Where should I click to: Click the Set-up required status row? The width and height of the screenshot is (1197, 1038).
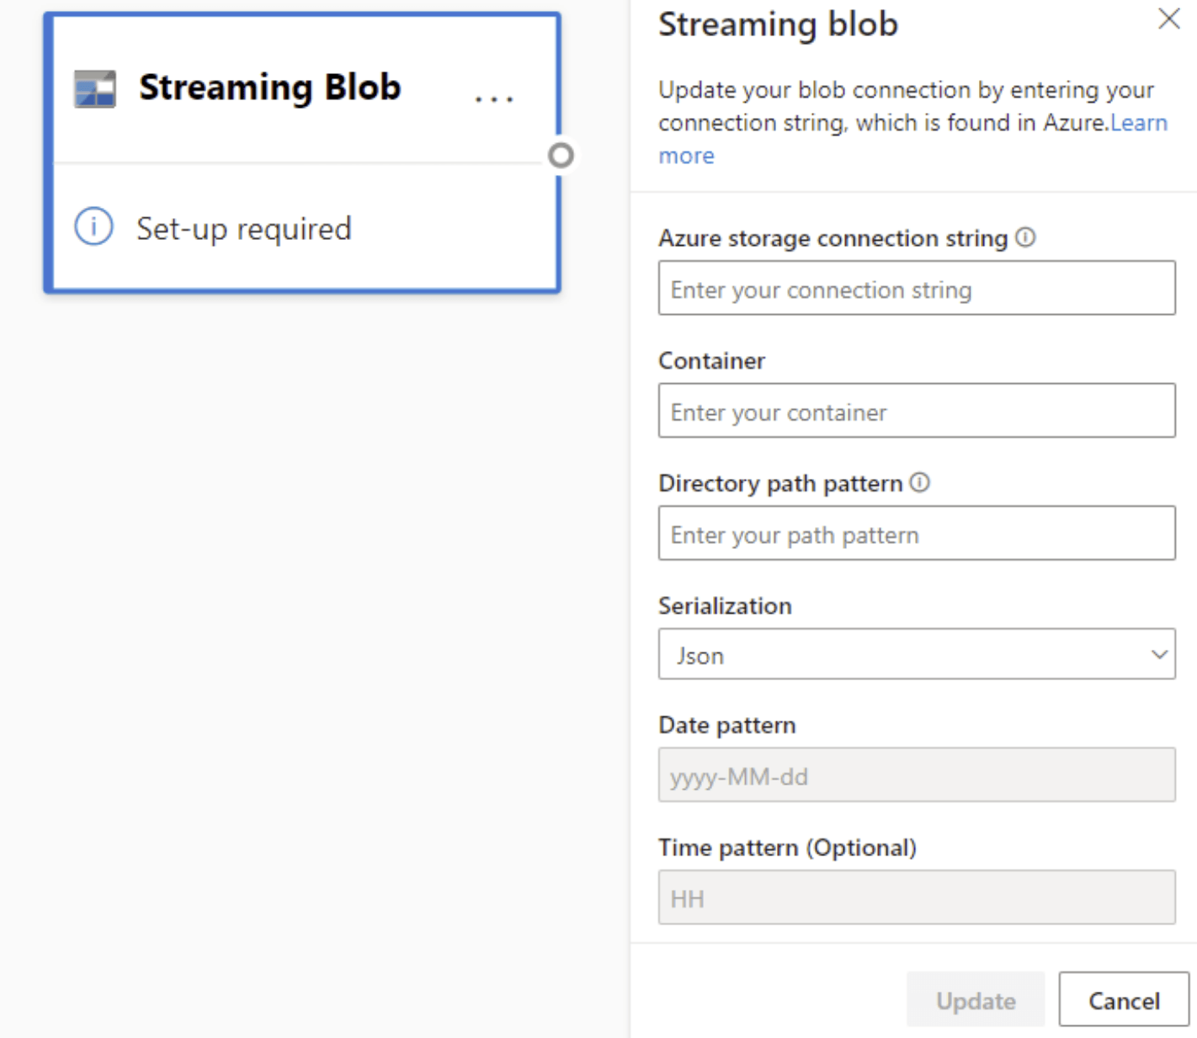pyautogui.click(x=244, y=226)
